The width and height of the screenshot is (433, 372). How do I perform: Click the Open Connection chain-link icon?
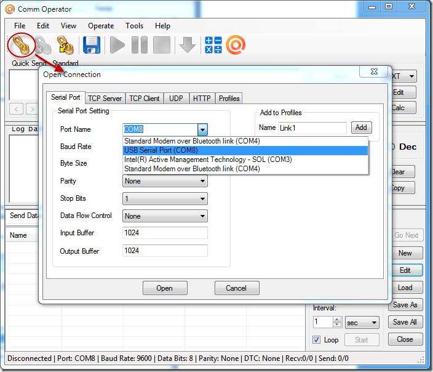pos(22,45)
